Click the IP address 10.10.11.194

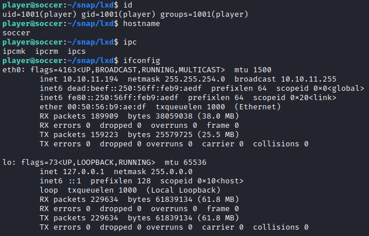pos(91,79)
